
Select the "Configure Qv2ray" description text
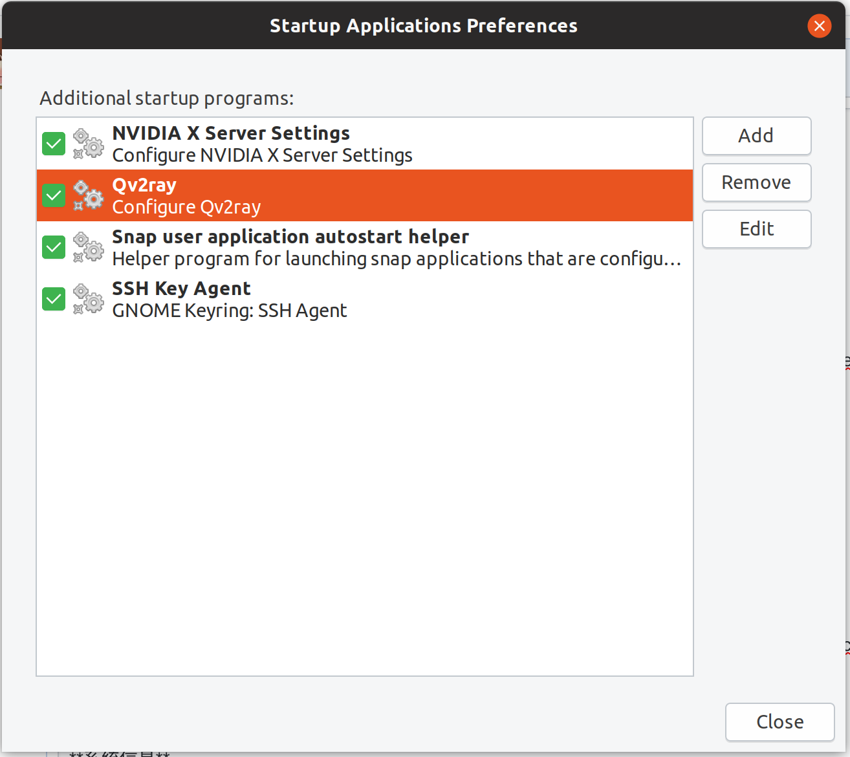click(186, 207)
